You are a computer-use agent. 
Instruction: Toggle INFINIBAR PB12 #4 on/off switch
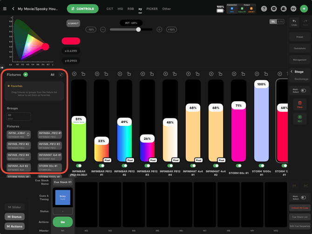(170, 165)
